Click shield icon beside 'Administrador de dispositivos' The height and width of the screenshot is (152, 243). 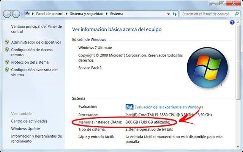coord(7,42)
